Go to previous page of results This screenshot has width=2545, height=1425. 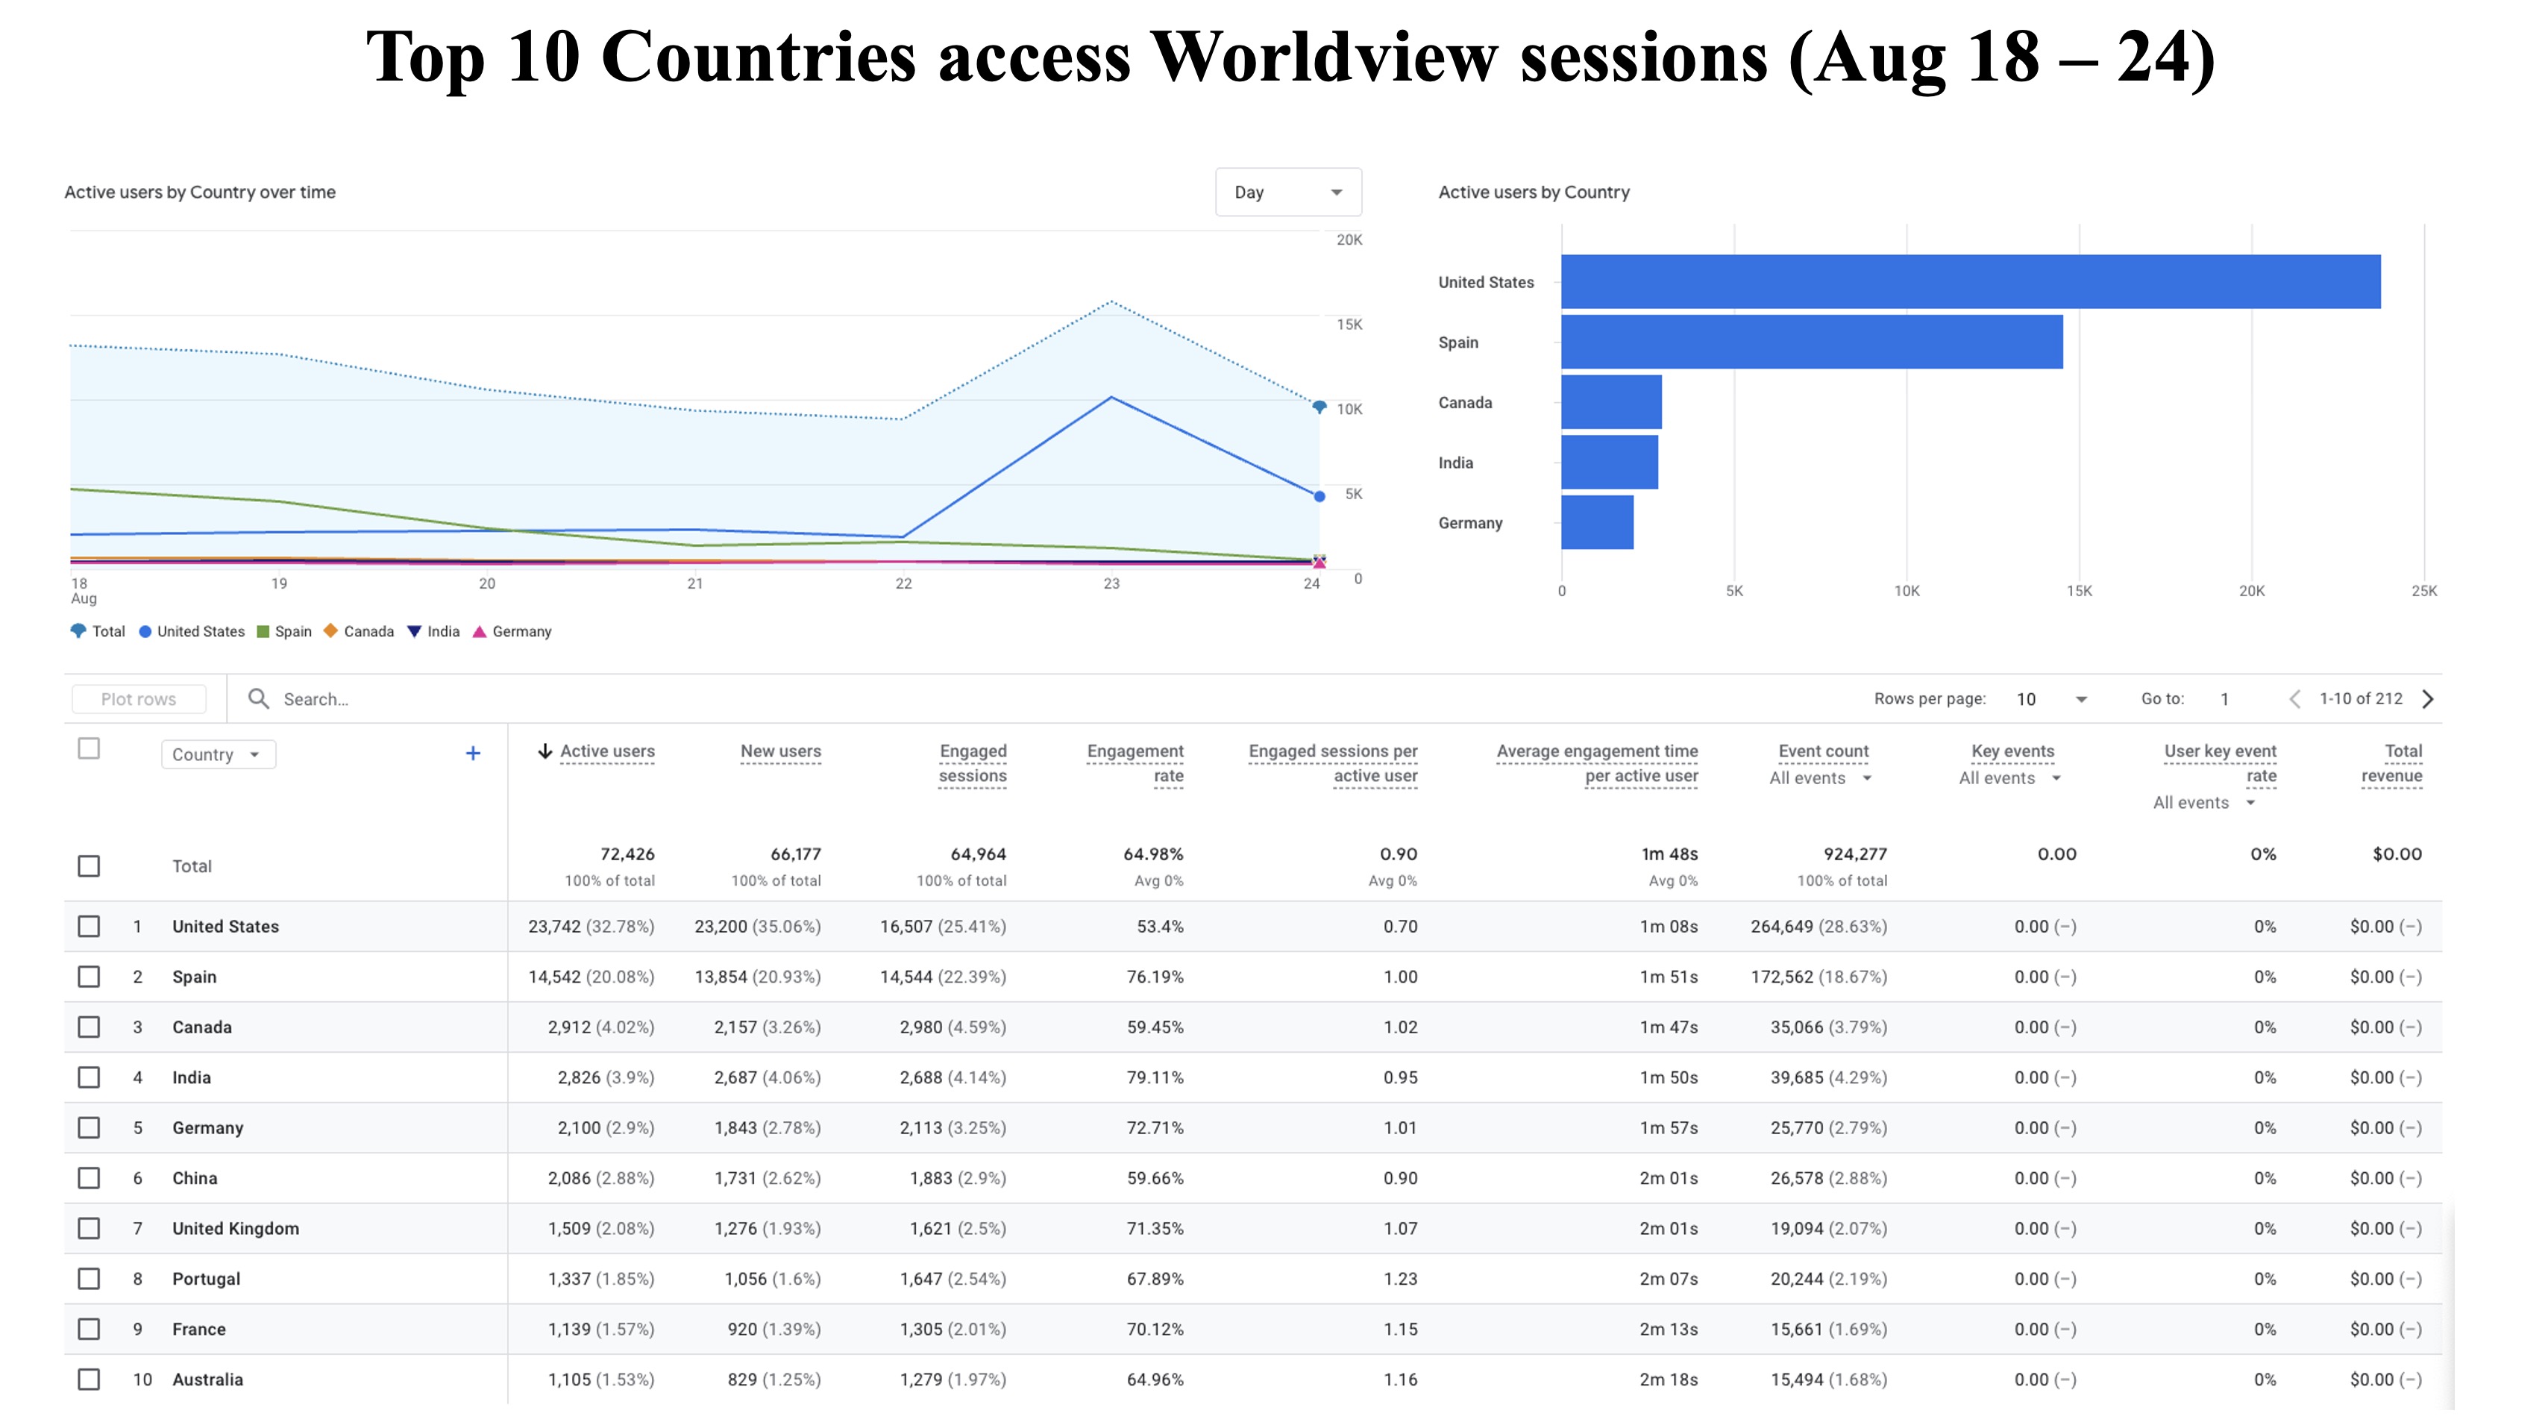pyautogui.click(x=2295, y=698)
